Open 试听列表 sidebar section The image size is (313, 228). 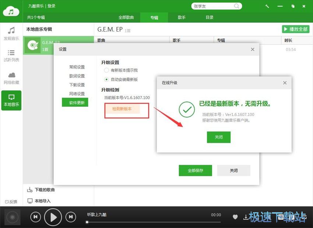11,56
